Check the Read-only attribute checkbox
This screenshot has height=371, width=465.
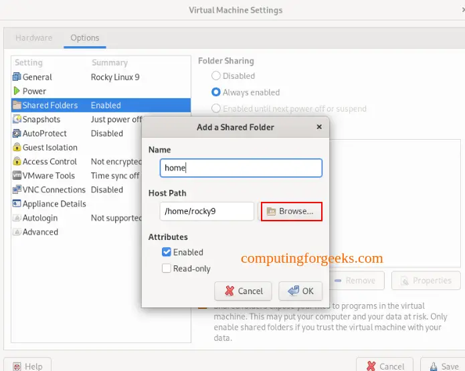point(167,268)
